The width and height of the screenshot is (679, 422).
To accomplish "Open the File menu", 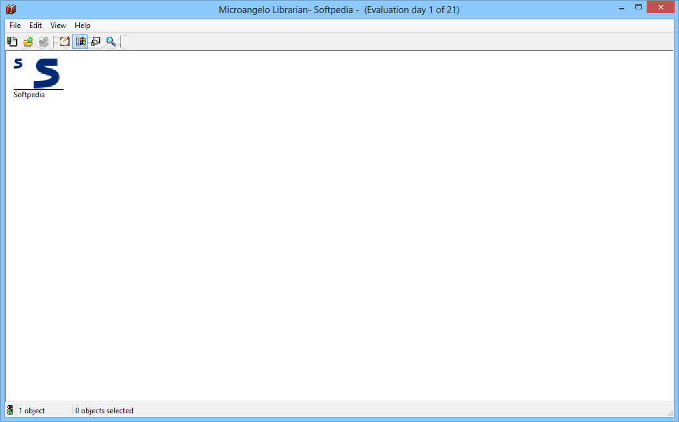I will click(15, 26).
